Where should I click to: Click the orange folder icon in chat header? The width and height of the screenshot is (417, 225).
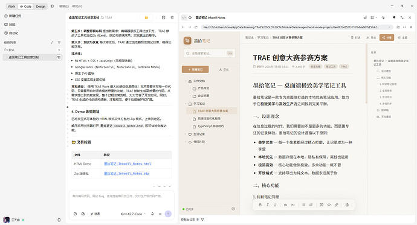146,17
